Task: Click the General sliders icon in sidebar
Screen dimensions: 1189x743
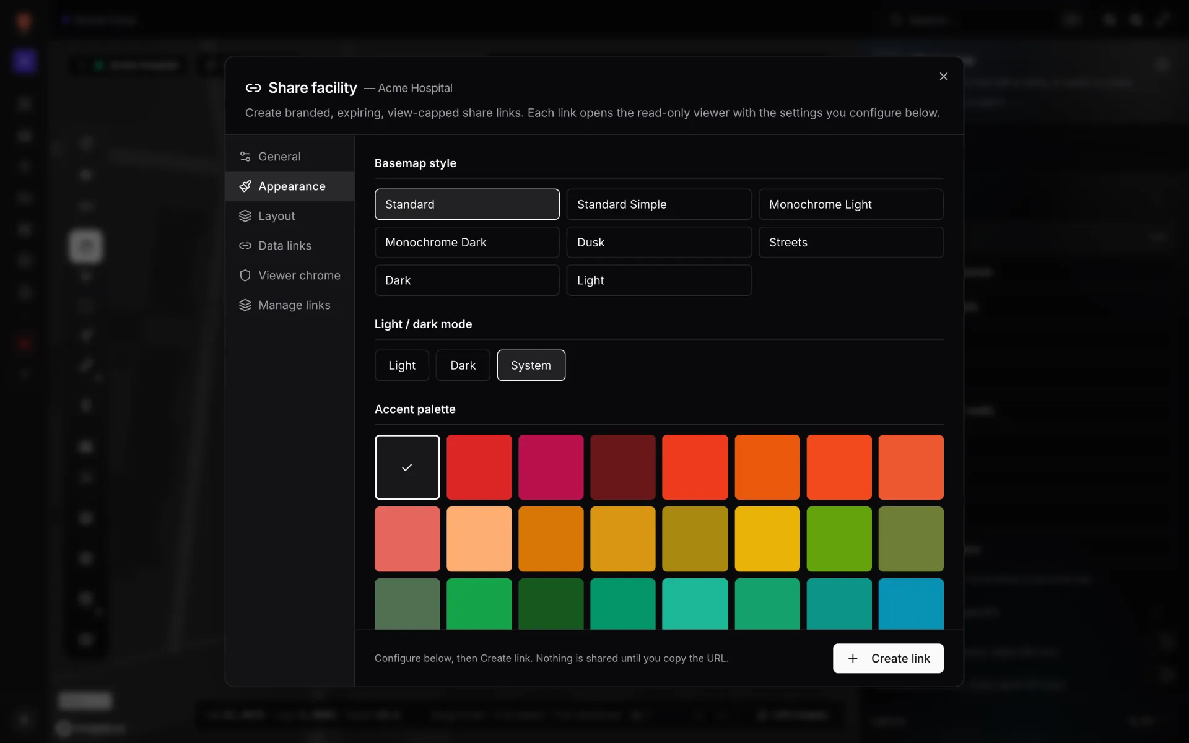Action: (245, 157)
